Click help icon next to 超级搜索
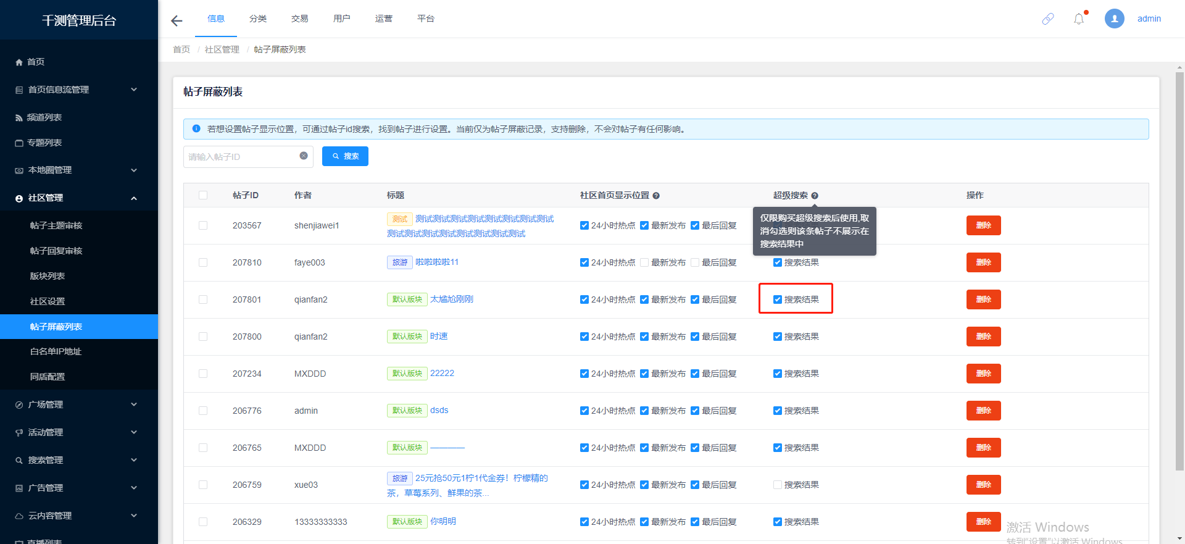The image size is (1185, 544). point(815,196)
